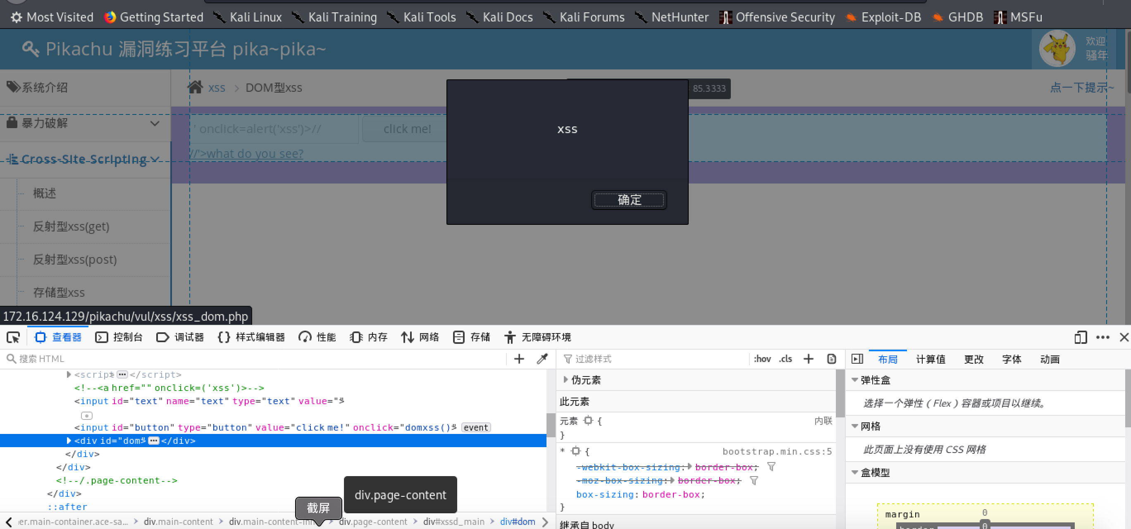
Task: Add a new HTML node
Action: coord(519,359)
